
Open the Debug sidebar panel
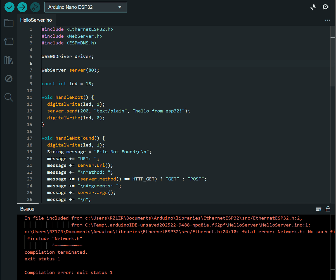click(x=9, y=79)
